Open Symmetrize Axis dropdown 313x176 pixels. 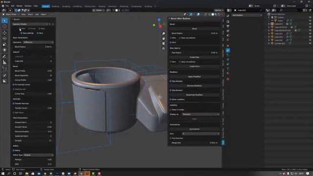(201, 133)
